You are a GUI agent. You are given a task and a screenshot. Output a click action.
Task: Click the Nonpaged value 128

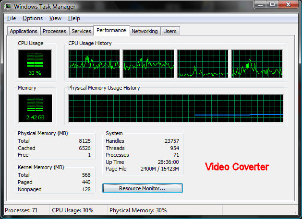86,189
